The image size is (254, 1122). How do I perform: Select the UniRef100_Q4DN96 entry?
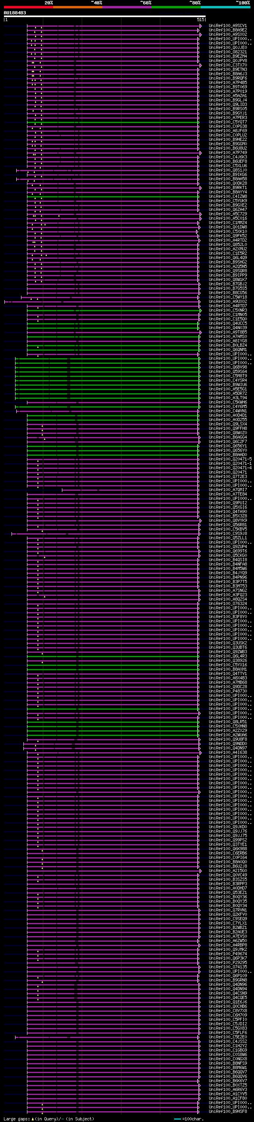[228, 984]
